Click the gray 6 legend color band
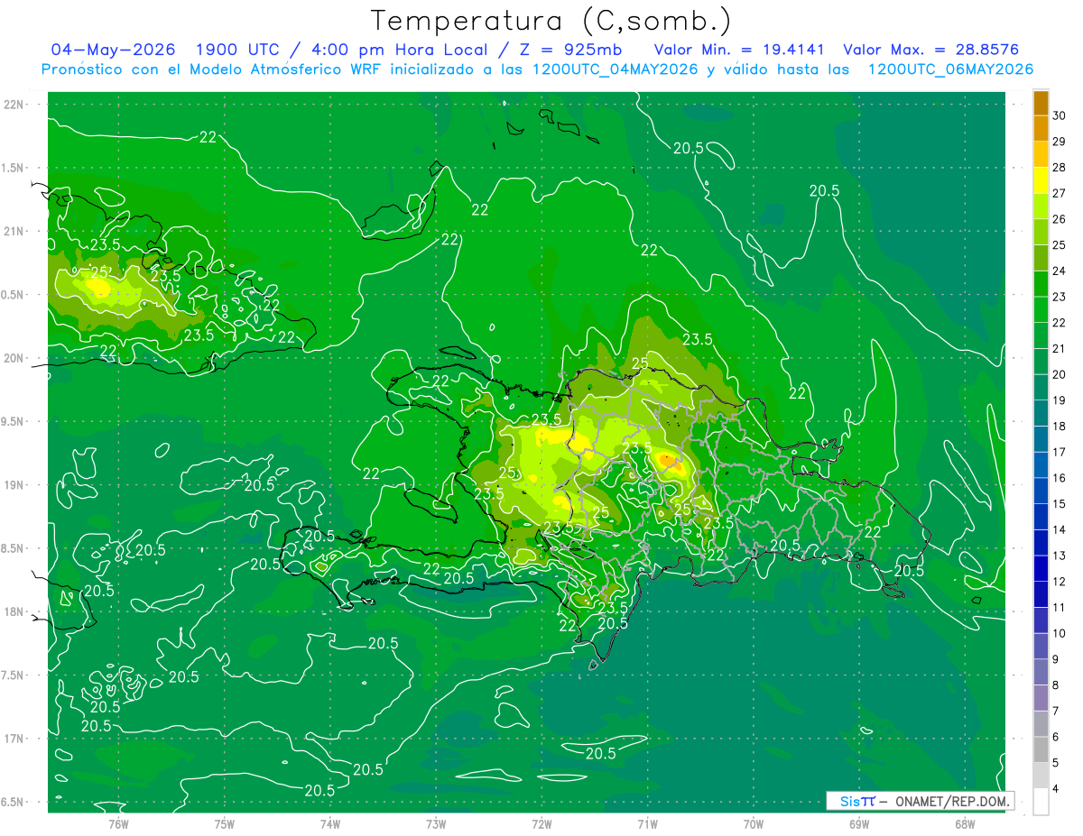Image resolution: width=1083 pixels, height=836 pixels. point(1041,724)
